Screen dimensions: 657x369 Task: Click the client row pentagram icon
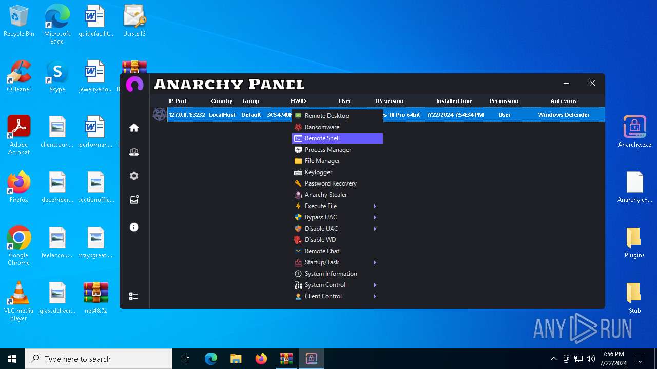pos(160,114)
